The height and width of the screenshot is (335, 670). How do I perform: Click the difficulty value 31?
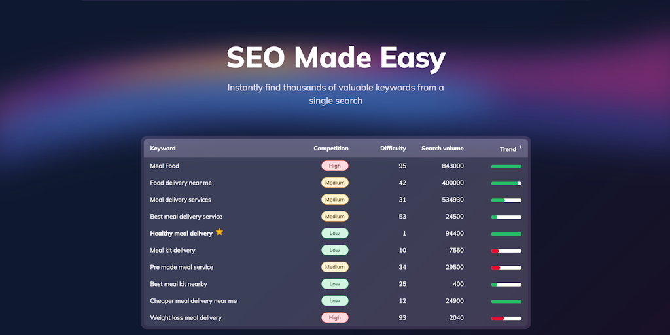[402, 200]
